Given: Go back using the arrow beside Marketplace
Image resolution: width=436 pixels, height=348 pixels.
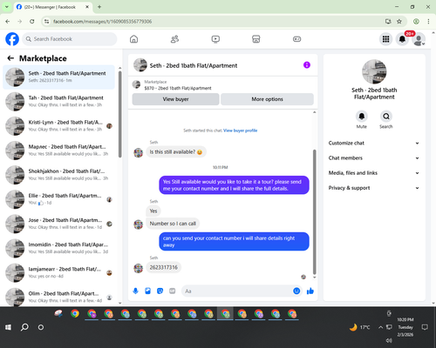Looking at the screenshot, I should 10,58.
